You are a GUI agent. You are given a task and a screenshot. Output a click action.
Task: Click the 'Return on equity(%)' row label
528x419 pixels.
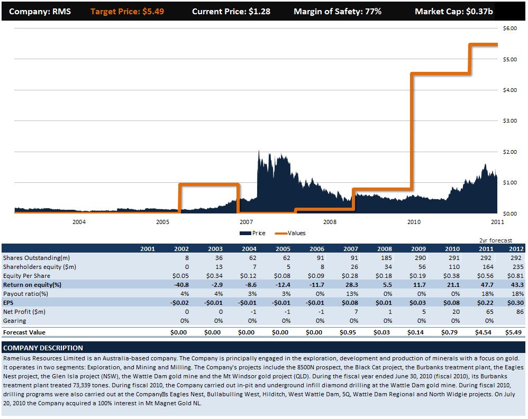point(32,285)
